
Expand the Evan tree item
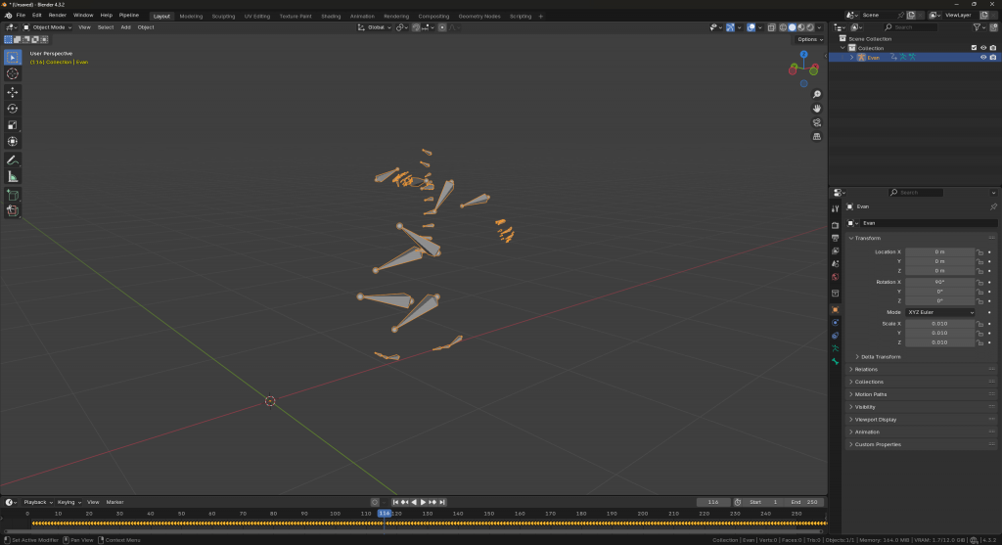(x=852, y=58)
